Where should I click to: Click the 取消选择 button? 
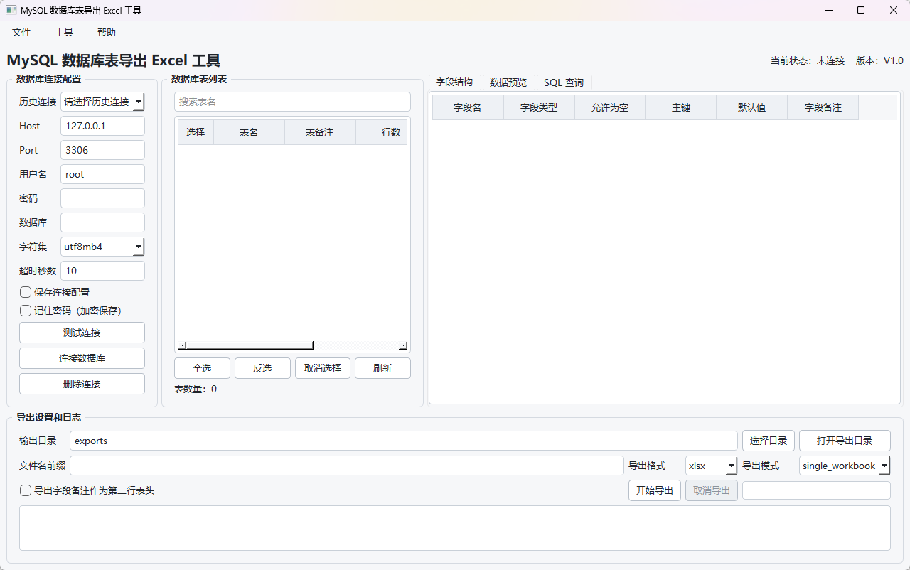(x=323, y=368)
